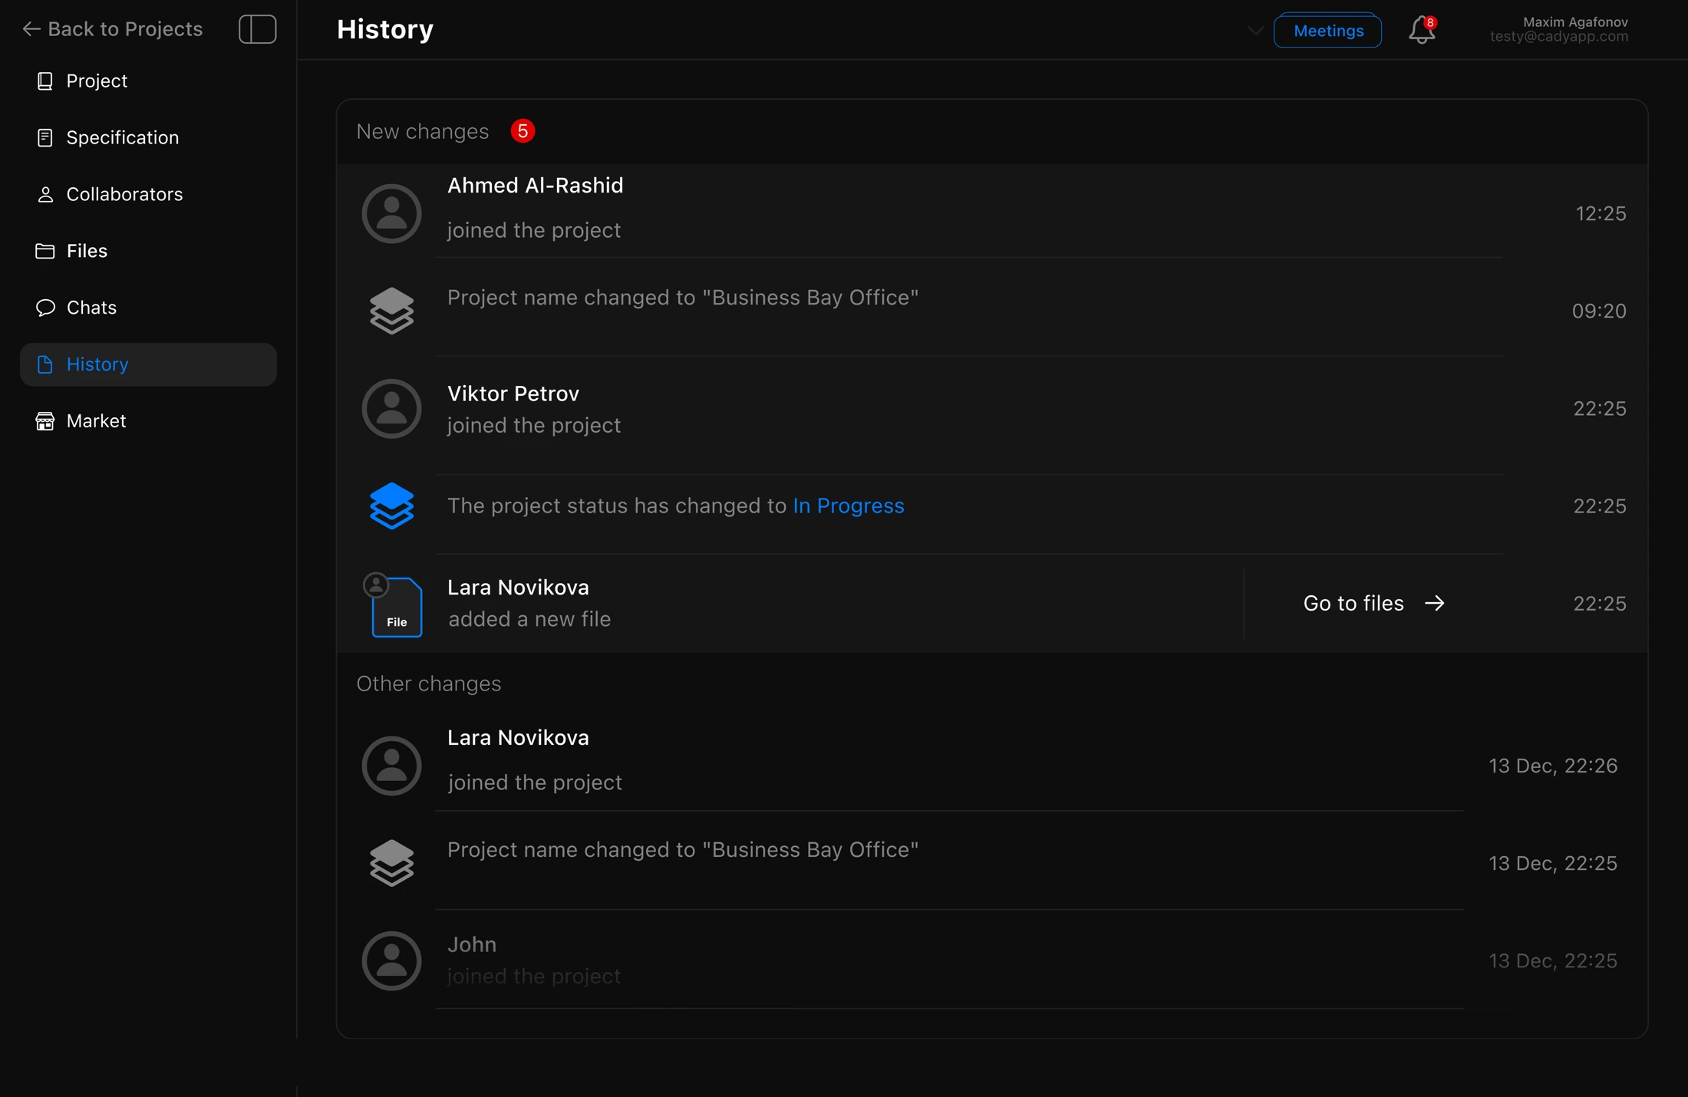The image size is (1688, 1097).
Task: Click the New changes heading
Action: (x=423, y=132)
